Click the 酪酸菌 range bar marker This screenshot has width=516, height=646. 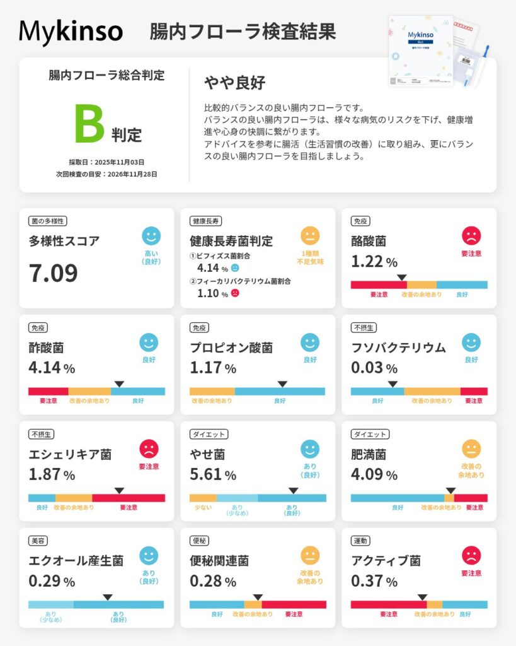pyautogui.click(x=402, y=277)
